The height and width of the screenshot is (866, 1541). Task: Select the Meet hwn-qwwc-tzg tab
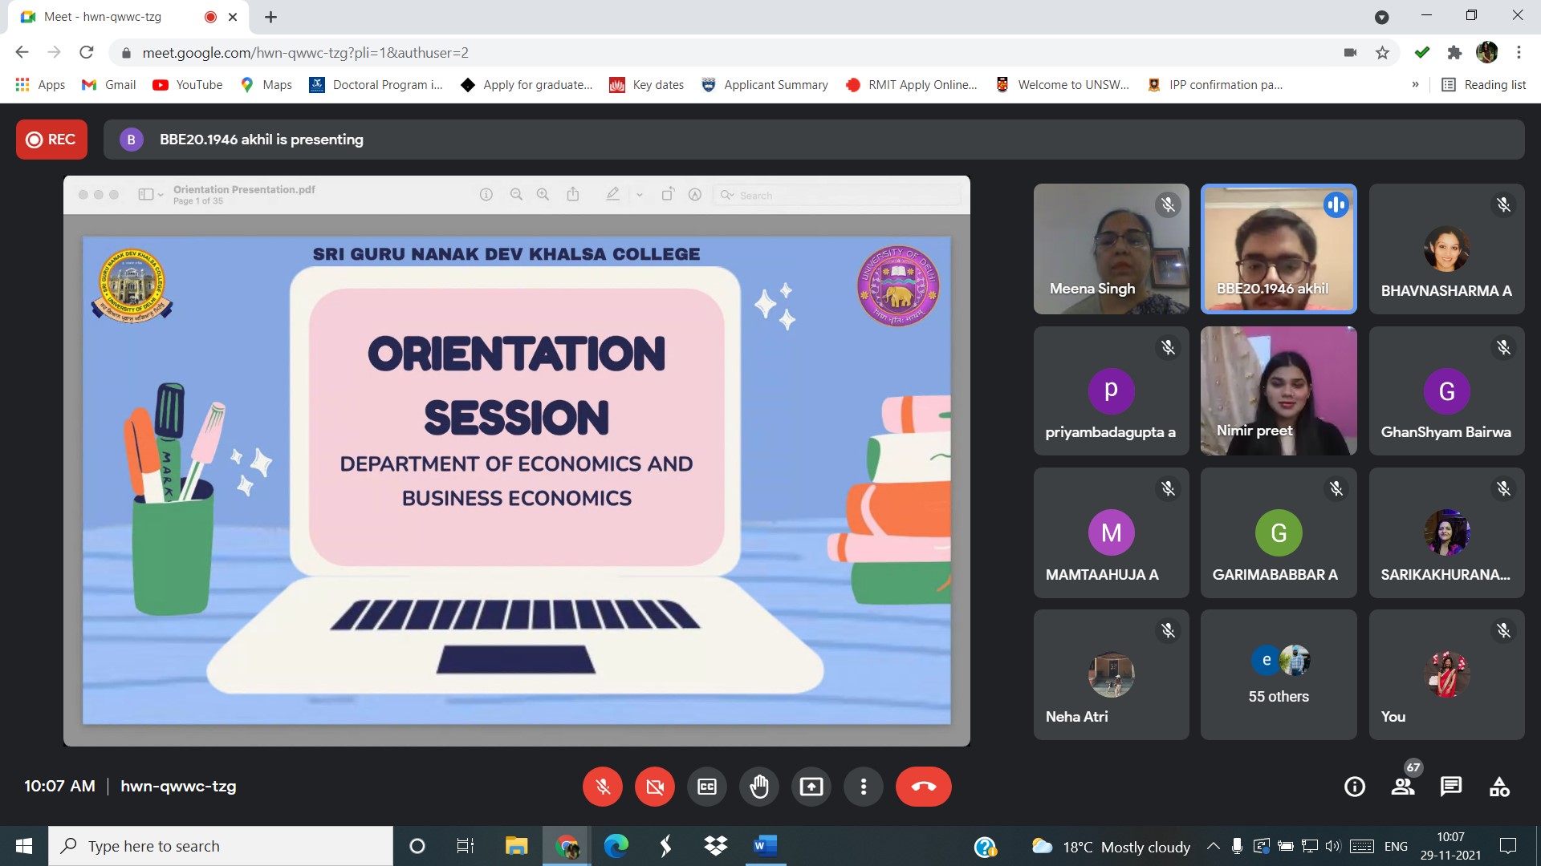pos(104,17)
